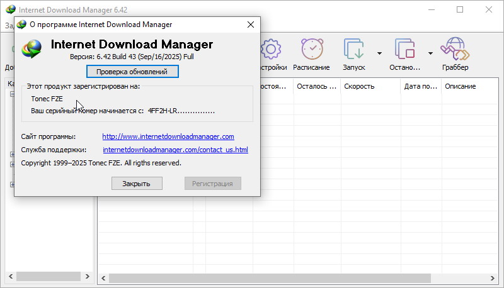
Task: Click left arrow of download list scrollbar
Action: tap(103, 279)
